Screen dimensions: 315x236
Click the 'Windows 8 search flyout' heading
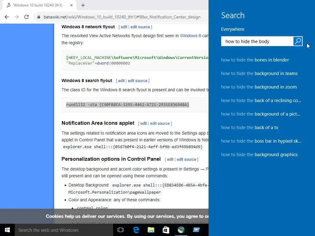pyautogui.click(x=87, y=81)
